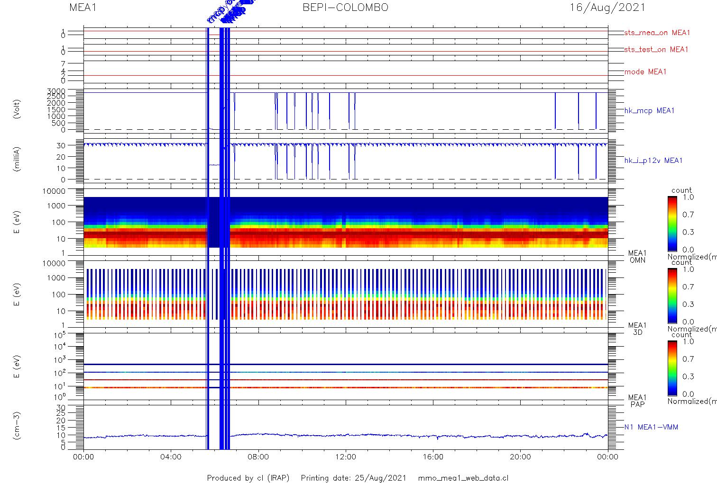Click the MEA1 PAP panel label
This screenshot has width=717, height=483.
tap(637, 401)
